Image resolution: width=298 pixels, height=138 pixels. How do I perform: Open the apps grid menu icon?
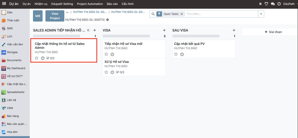[4, 4]
